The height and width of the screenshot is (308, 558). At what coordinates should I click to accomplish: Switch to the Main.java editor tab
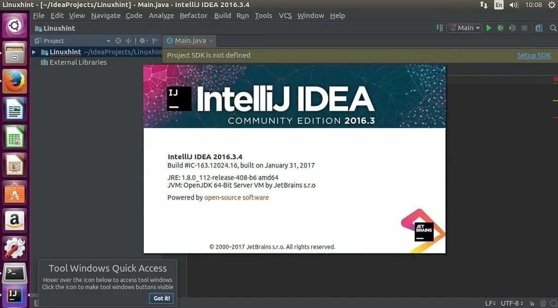(x=190, y=40)
